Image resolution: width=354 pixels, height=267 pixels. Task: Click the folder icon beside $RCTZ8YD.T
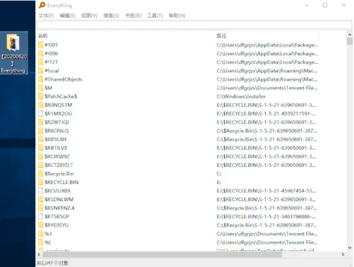(x=40, y=165)
